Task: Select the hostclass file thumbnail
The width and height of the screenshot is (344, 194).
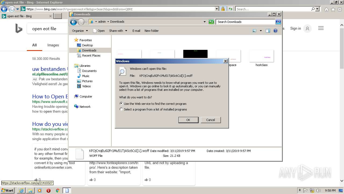Action: point(261,58)
